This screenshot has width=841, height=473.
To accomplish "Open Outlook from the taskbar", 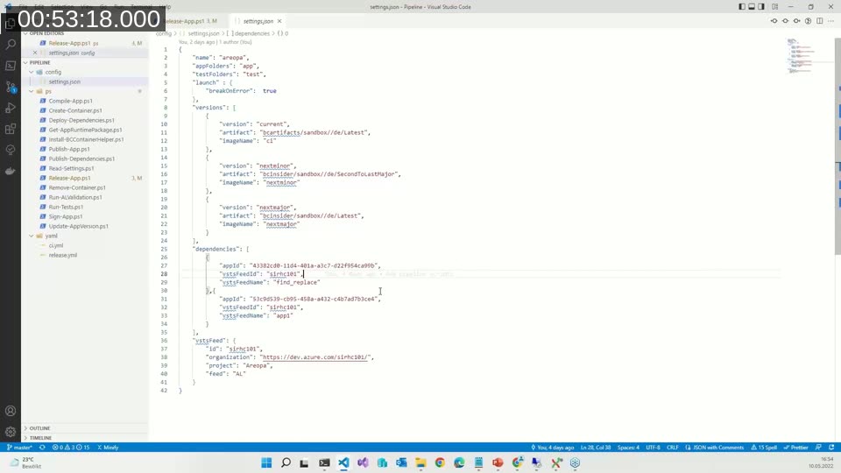I will [x=401, y=462].
